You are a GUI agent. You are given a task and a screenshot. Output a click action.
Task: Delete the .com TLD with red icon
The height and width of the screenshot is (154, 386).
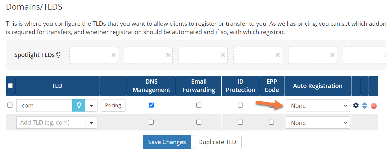(374, 106)
